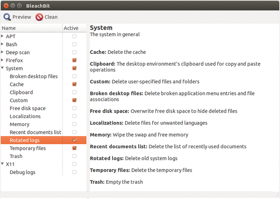Screen dimensions: 280x199
Task: Close the BleachBit window
Action: (x=6, y=6)
